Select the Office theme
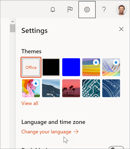The height and width of the screenshot is (149, 130). point(31,67)
